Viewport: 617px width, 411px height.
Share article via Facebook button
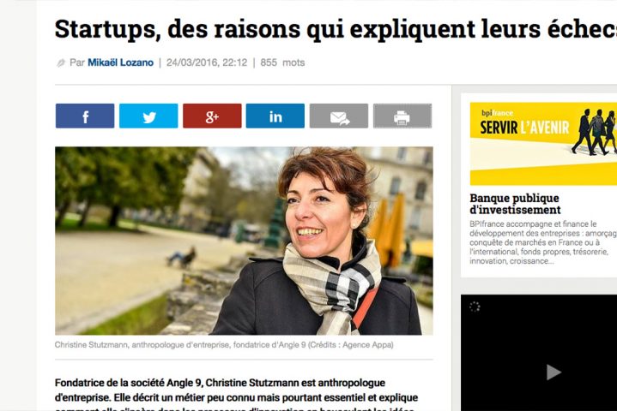[85, 116]
